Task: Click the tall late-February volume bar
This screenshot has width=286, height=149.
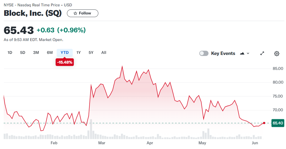Action: [91, 129]
